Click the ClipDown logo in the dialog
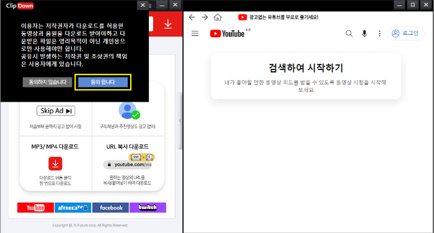434x233 pixels. [20, 6]
